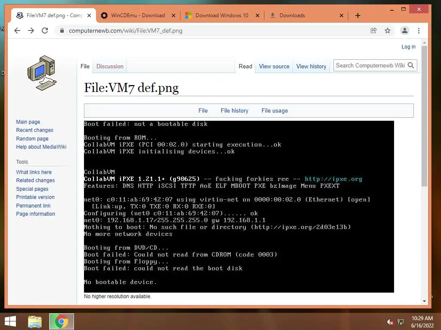441x330 pixels.
Task: Click the Log in link
Action: (408, 46)
